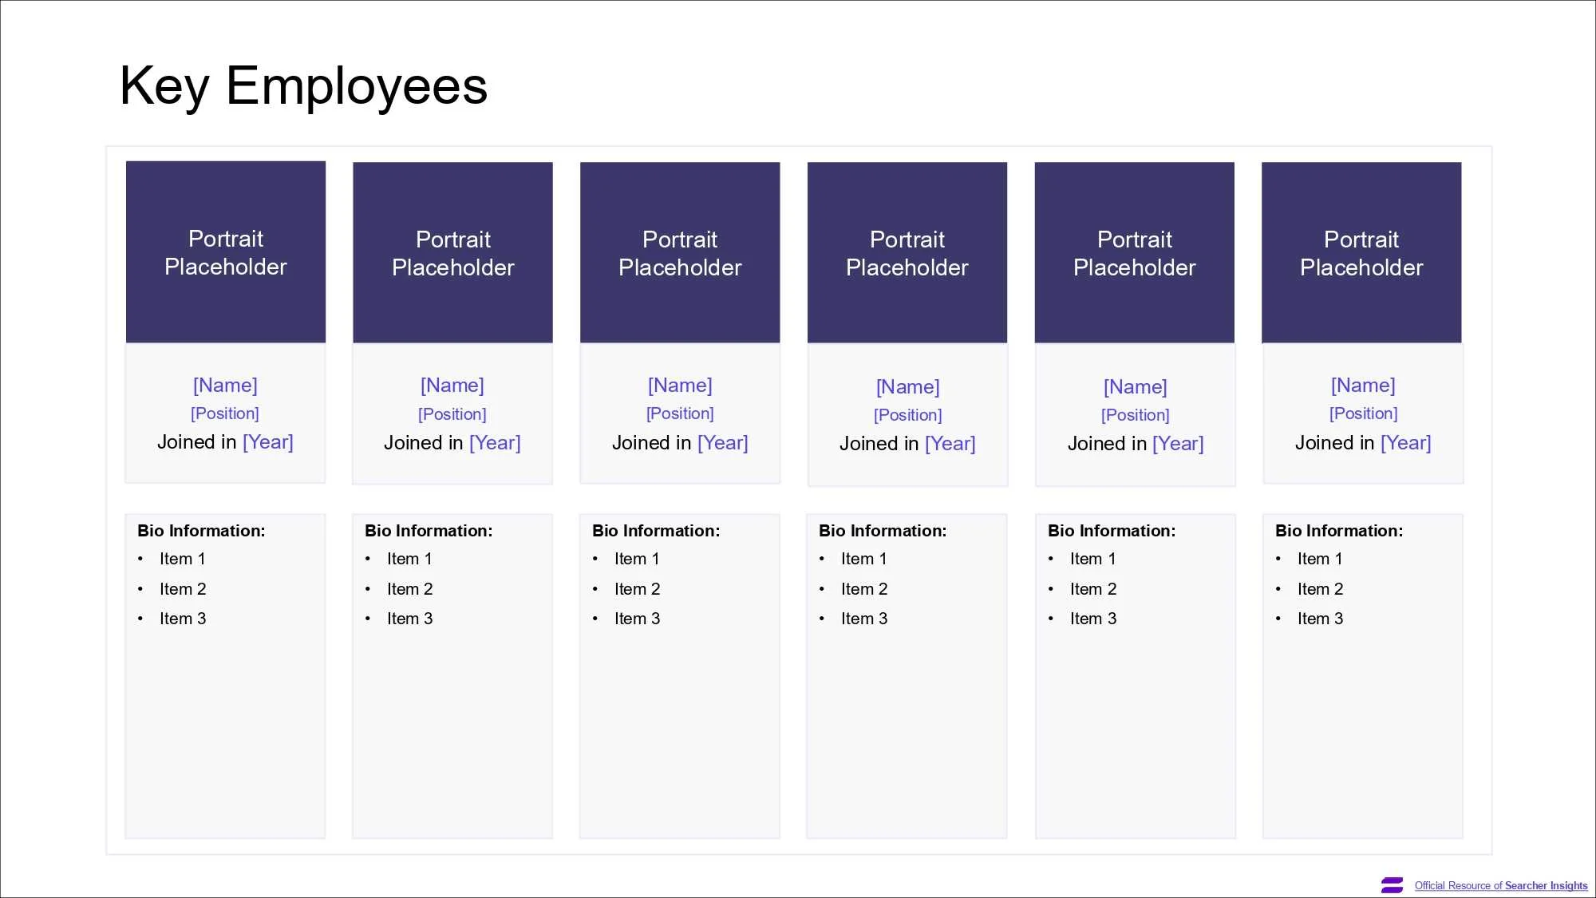Select [Position] under the first employee name

pyautogui.click(x=225, y=413)
